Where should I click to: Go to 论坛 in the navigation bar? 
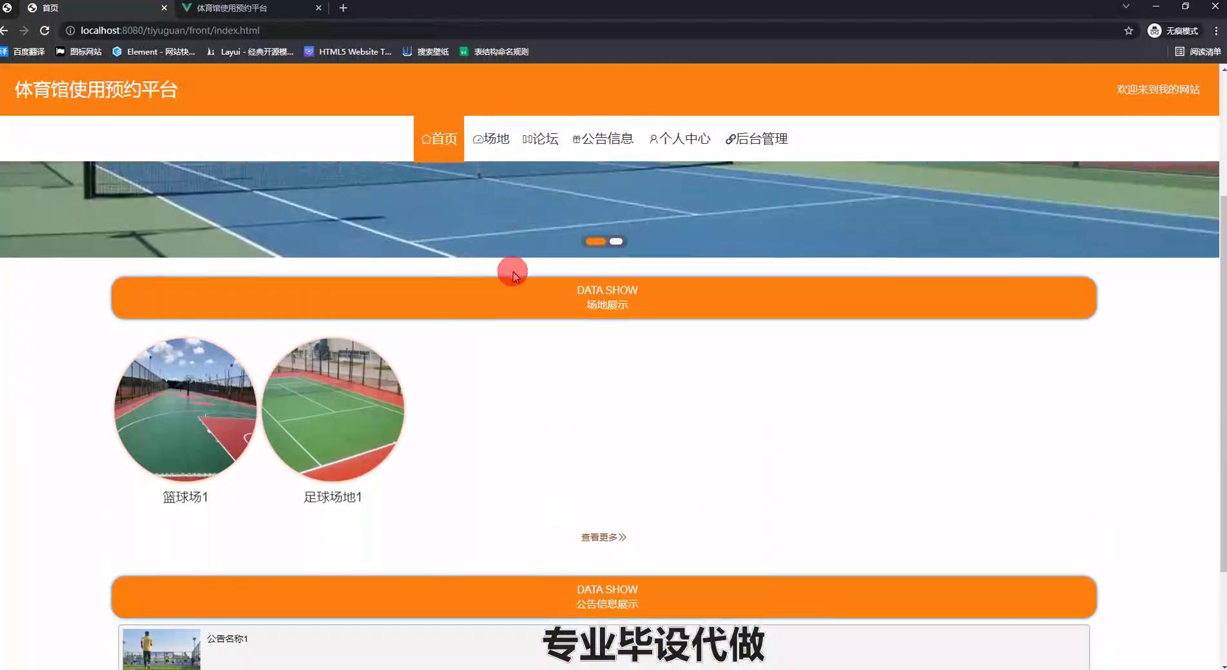click(x=541, y=139)
